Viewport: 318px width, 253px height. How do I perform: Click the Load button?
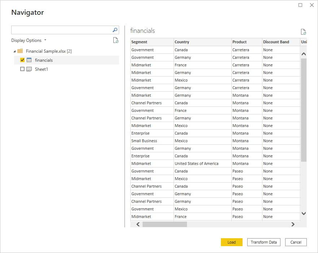[x=231, y=242]
